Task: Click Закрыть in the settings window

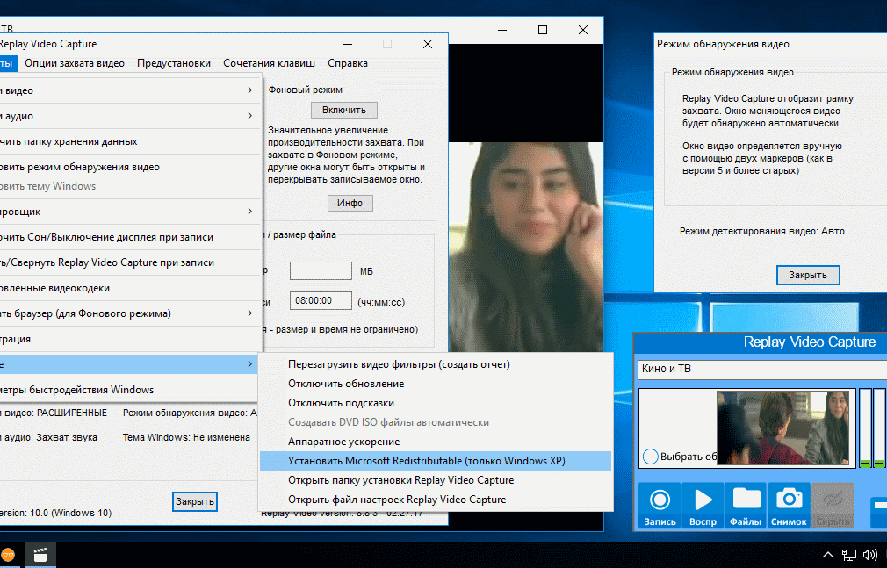Action: [x=195, y=501]
